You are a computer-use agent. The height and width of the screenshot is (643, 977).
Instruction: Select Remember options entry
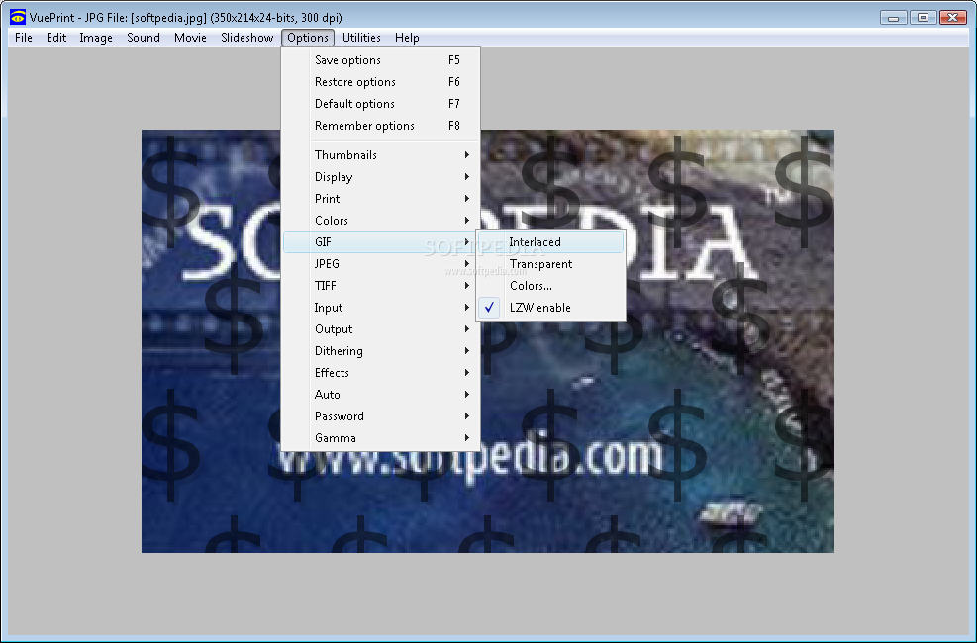click(381, 126)
